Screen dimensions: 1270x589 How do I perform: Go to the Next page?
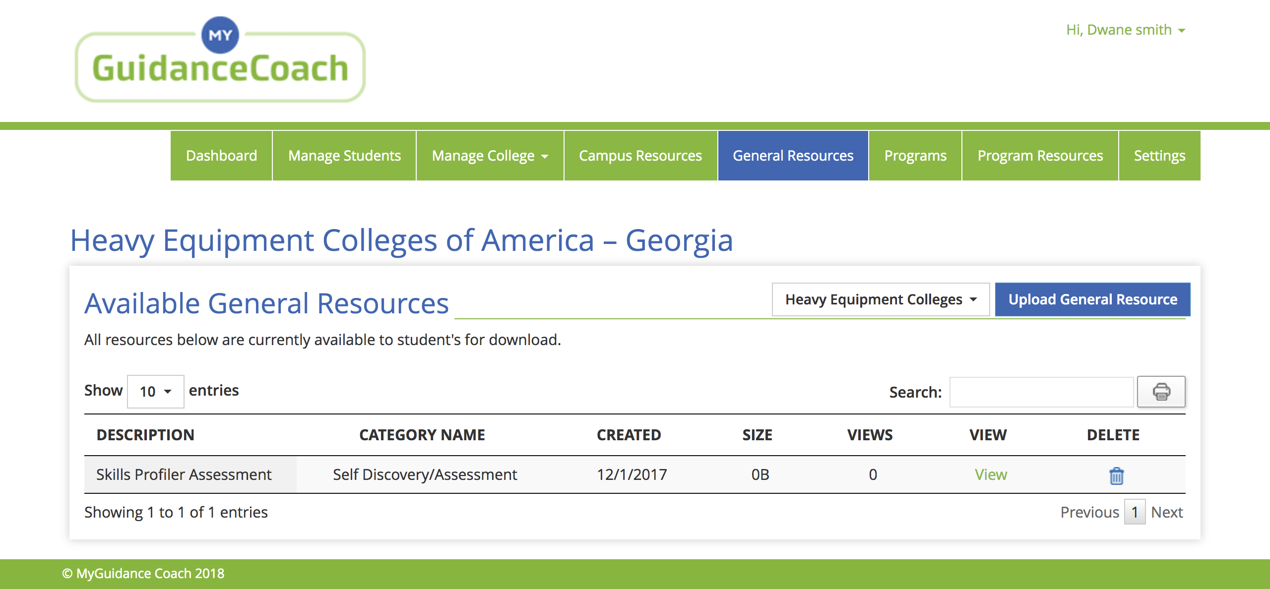point(1167,512)
